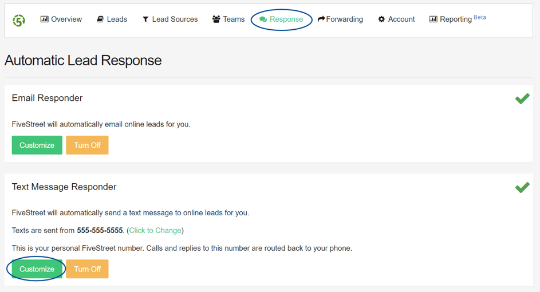The height and width of the screenshot is (292, 540).
Task: Click the Text Message Responder green checkmark
Action: [522, 187]
